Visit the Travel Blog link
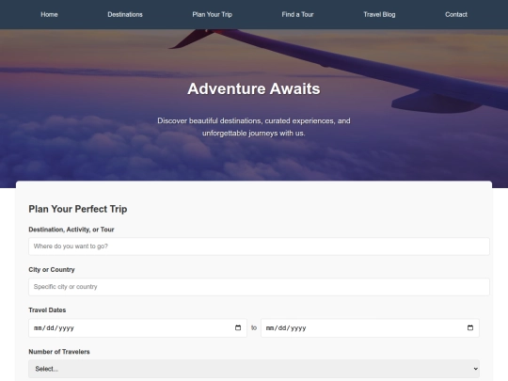Image resolution: width=508 pixels, height=381 pixels. [379, 14]
